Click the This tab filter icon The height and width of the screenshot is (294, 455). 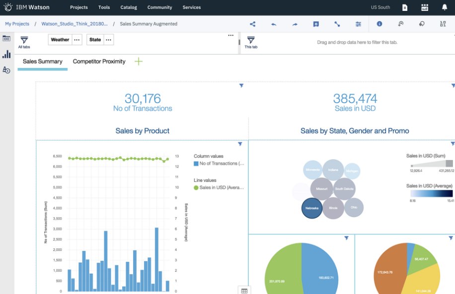251,42
